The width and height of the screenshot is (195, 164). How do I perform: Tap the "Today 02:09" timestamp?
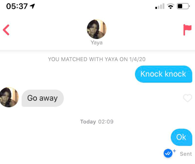pos(97,122)
